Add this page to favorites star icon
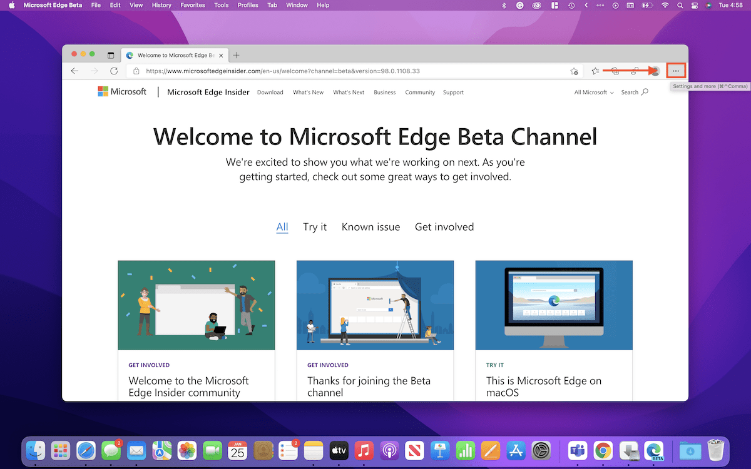 pyautogui.click(x=574, y=71)
